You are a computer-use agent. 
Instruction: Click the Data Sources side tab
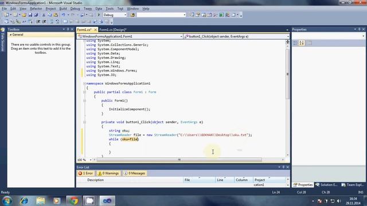[2, 39]
